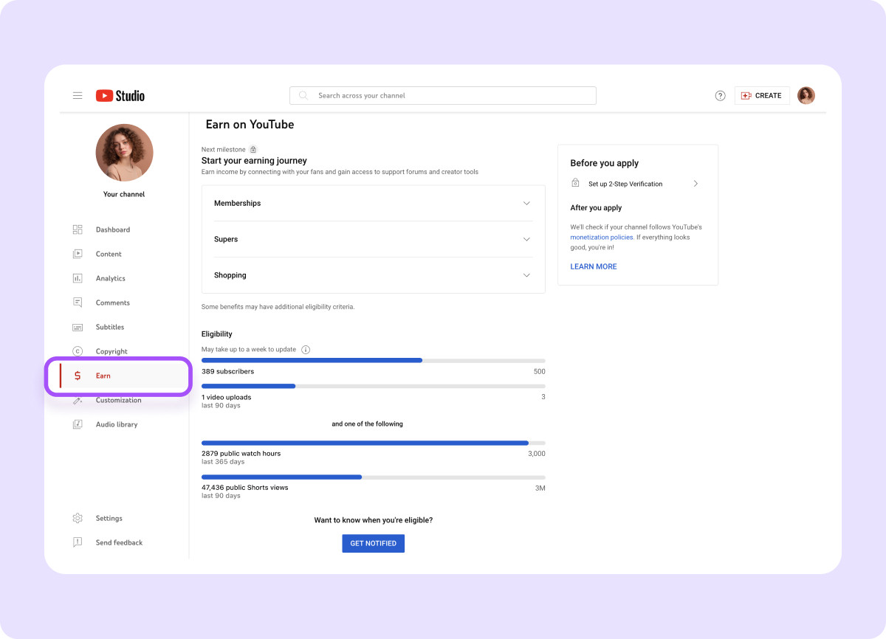This screenshot has width=886, height=639.
Task: Click the search magnifier icon
Action: pos(303,96)
